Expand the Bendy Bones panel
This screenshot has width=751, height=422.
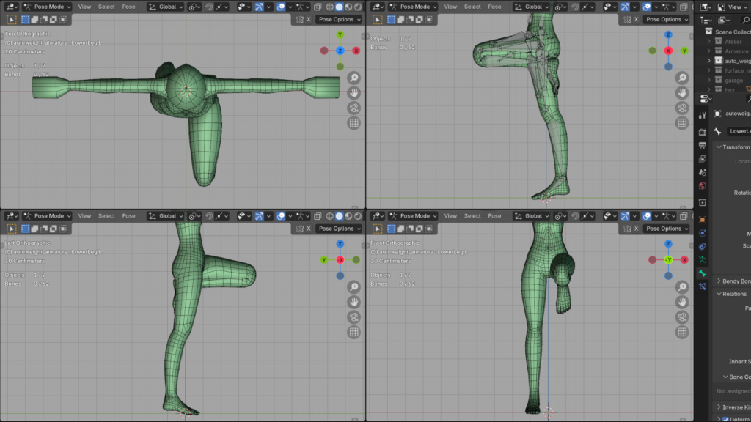click(x=719, y=281)
